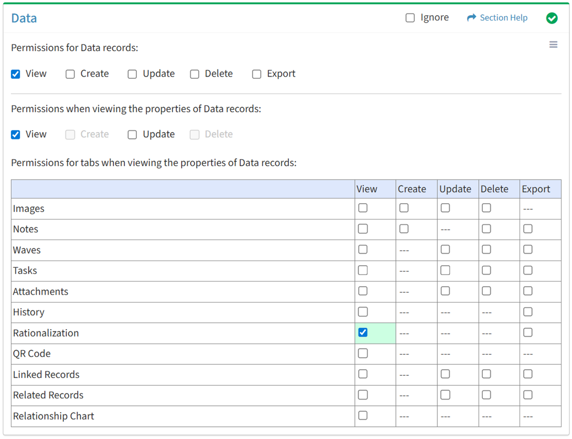Check Update for the Waves tab
Screen dimensions: 572x439
click(445, 249)
